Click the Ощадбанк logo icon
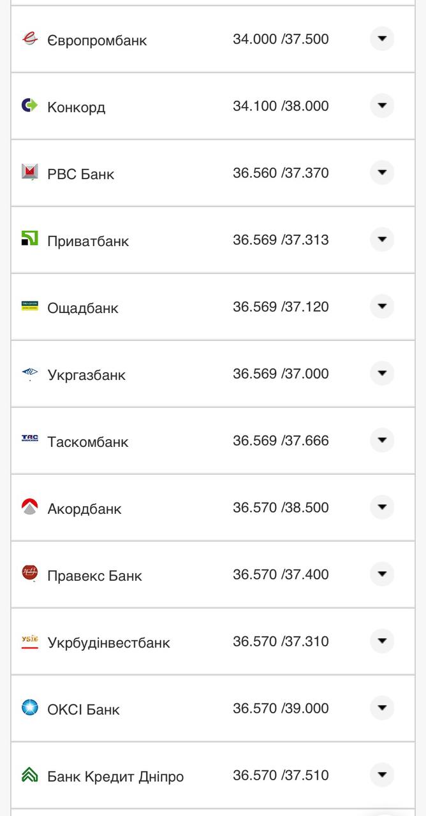The height and width of the screenshot is (816, 426). [30, 307]
